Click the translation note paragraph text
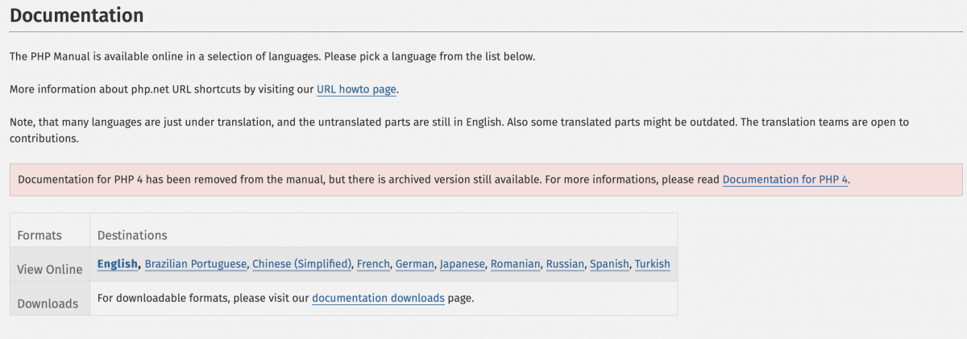The height and width of the screenshot is (339, 967). tap(459, 130)
